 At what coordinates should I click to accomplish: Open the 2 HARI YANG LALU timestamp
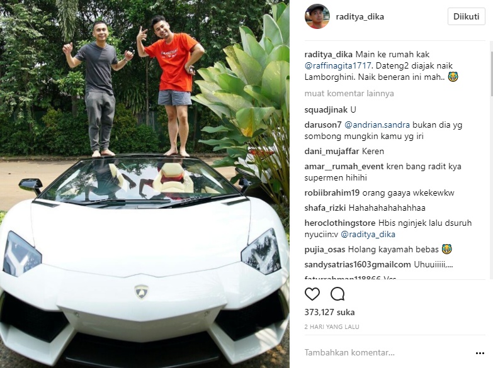332,327
